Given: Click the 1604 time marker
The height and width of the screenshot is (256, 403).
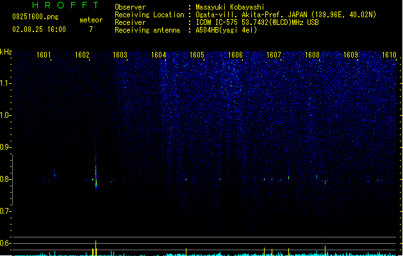Looking at the screenshot, I should 159,55.
